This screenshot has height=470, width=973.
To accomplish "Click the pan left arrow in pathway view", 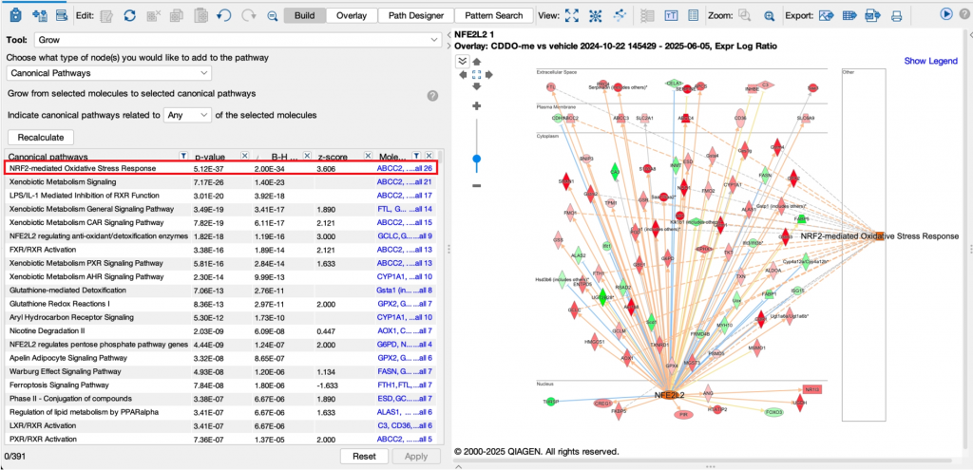I will click(463, 74).
